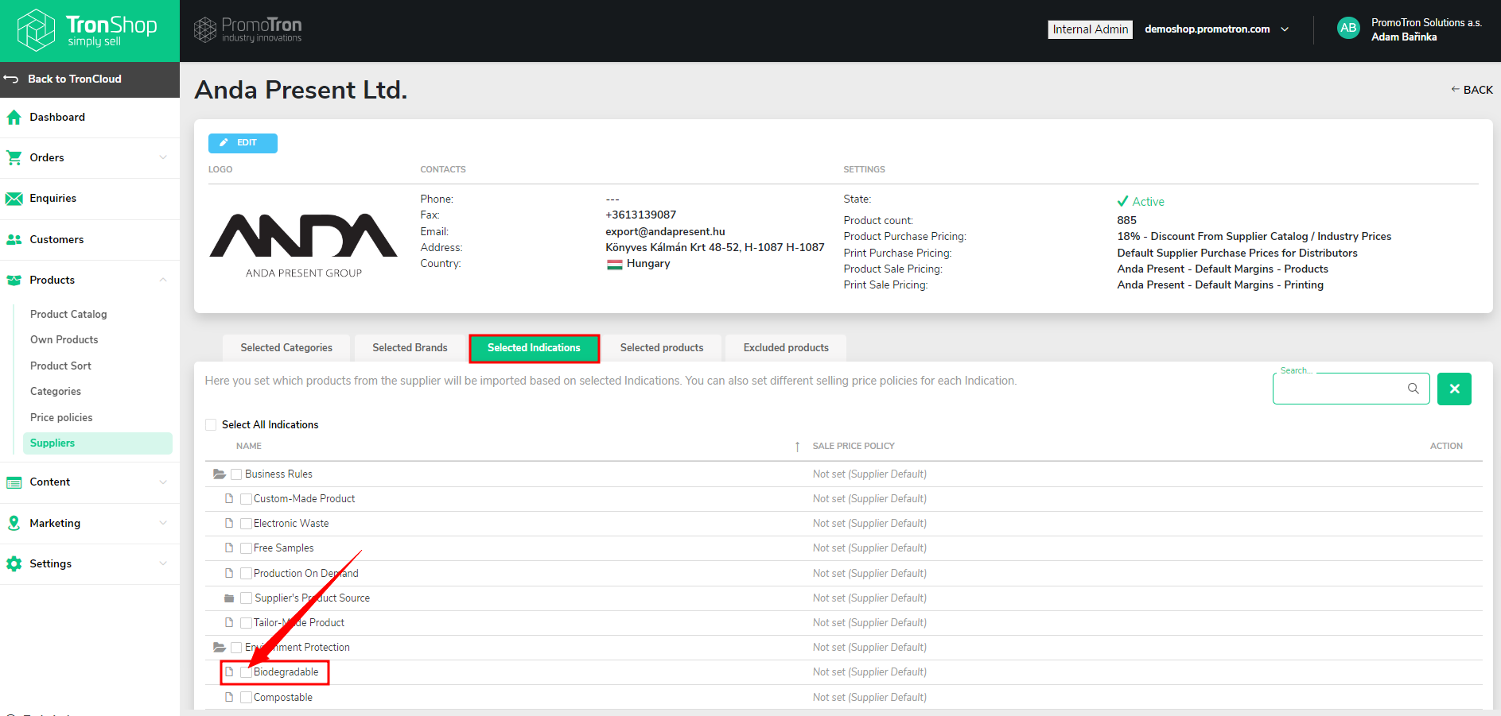Click the file icon beside Biodegradable
The image size is (1501, 716).
pyautogui.click(x=229, y=672)
